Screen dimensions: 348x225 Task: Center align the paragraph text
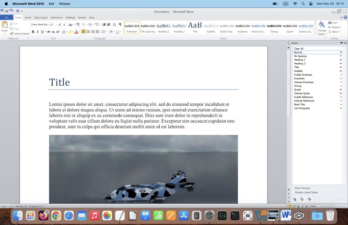(88, 32)
